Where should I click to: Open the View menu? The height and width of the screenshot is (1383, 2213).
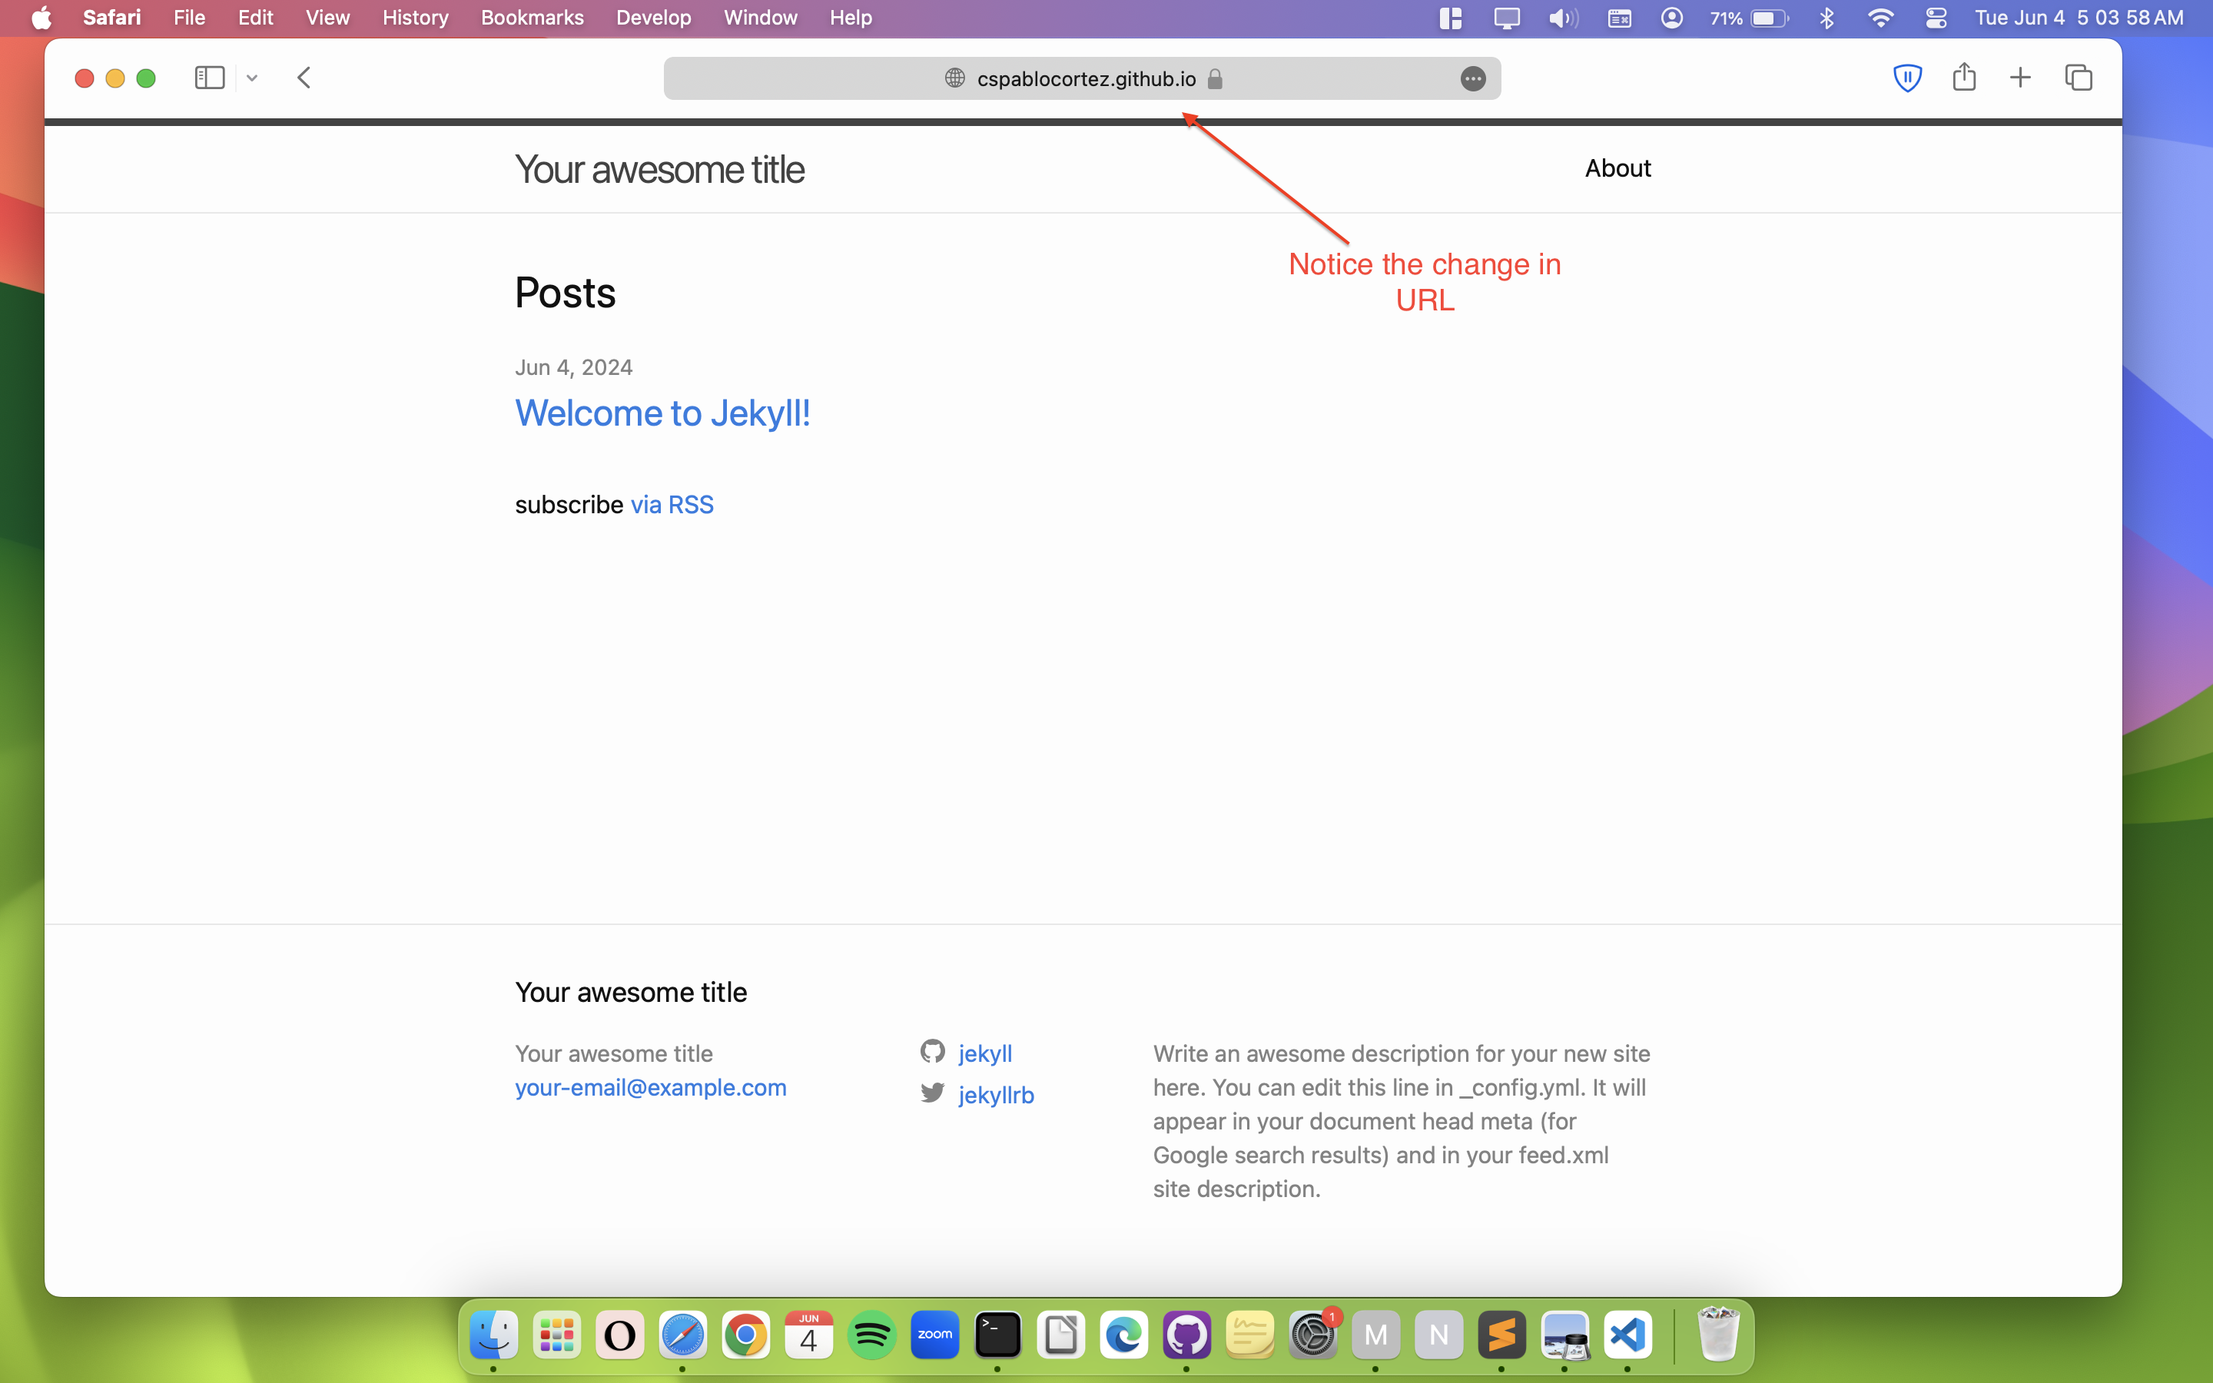(327, 18)
